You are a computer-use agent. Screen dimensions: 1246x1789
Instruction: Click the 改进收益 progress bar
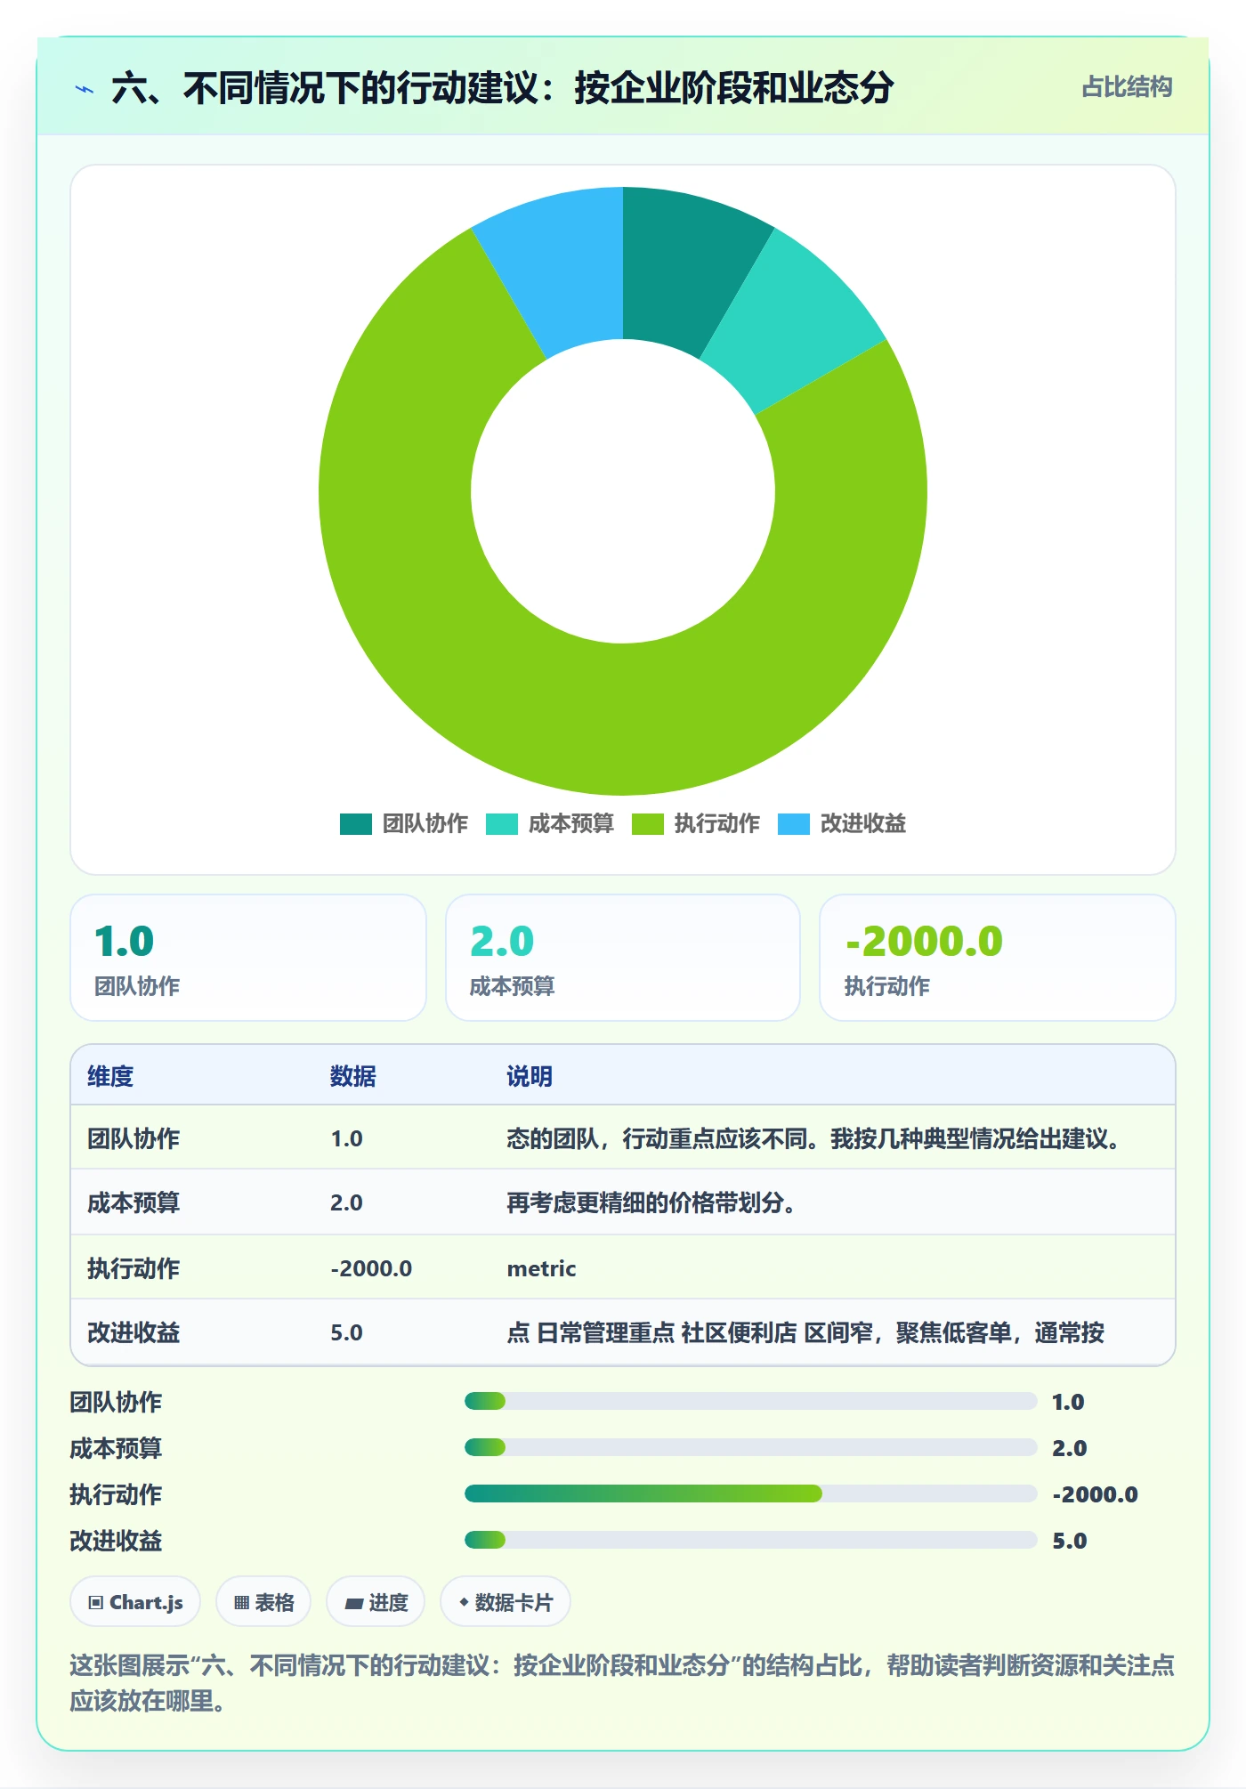(750, 1540)
